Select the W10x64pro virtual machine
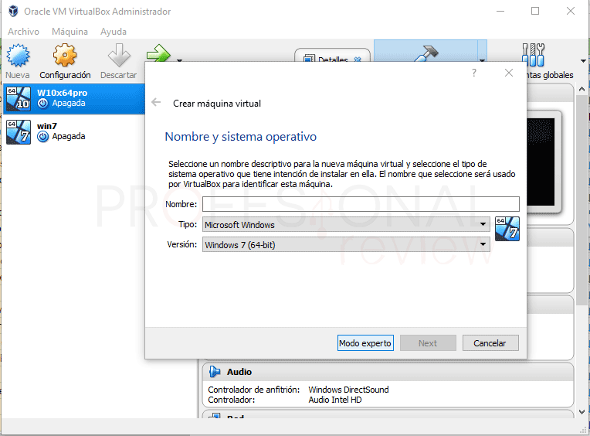590x436 pixels. [x=74, y=98]
